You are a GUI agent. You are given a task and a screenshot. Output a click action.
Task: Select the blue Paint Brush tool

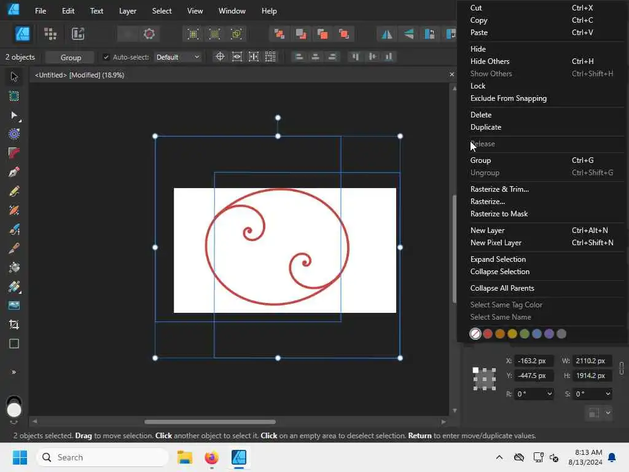click(x=14, y=229)
